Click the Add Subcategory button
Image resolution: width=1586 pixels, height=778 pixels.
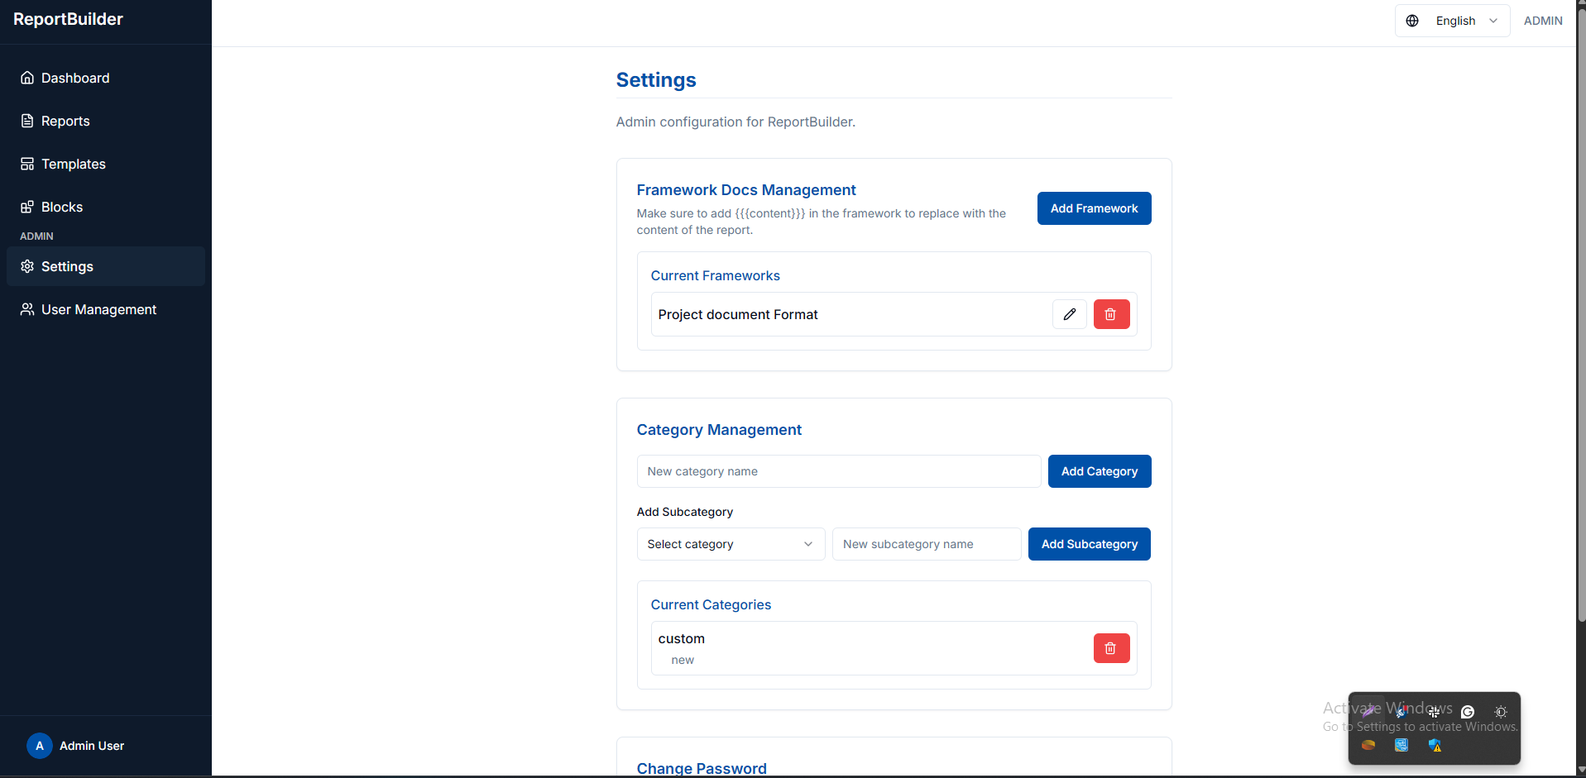click(x=1089, y=544)
